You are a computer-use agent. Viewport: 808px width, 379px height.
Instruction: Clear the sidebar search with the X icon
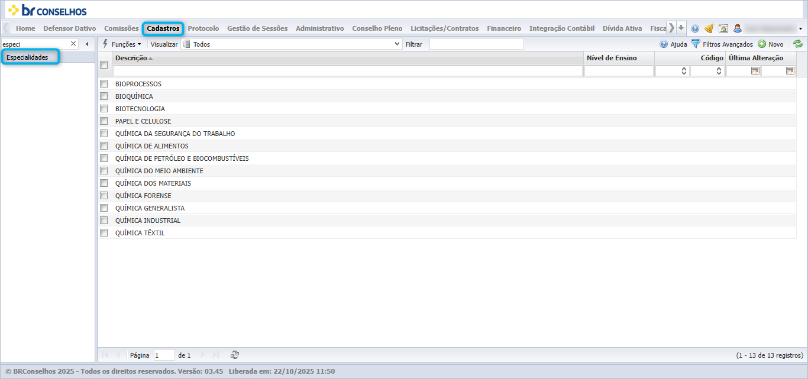[x=73, y=44]
